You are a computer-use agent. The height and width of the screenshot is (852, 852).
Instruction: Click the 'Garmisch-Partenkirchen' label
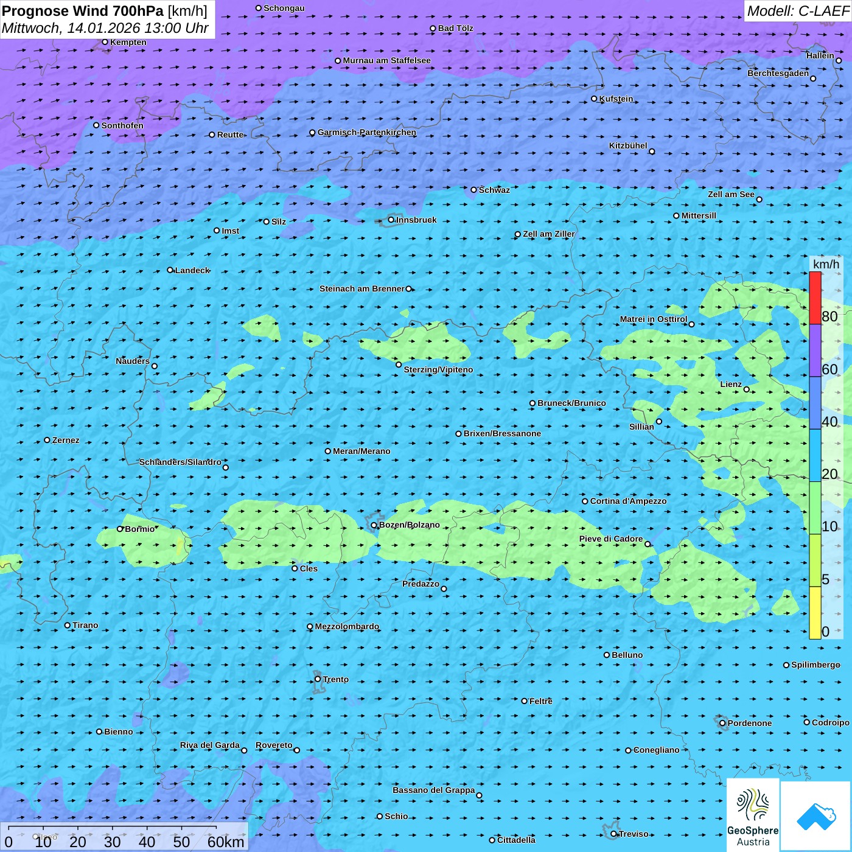pos(367,132)
